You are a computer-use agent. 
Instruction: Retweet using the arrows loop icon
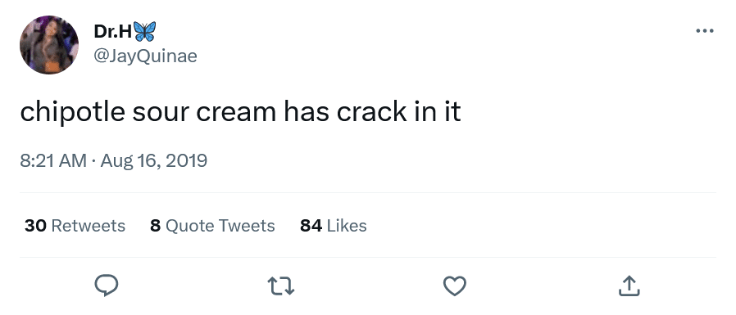280,286
